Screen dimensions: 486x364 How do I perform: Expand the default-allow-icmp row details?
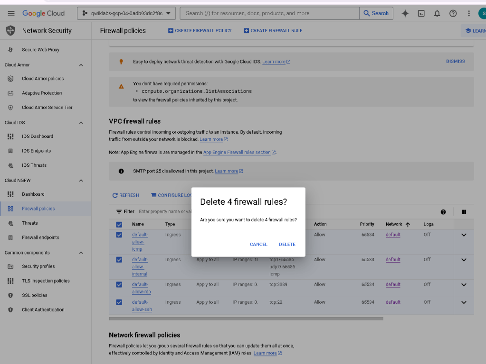[464, 235]
